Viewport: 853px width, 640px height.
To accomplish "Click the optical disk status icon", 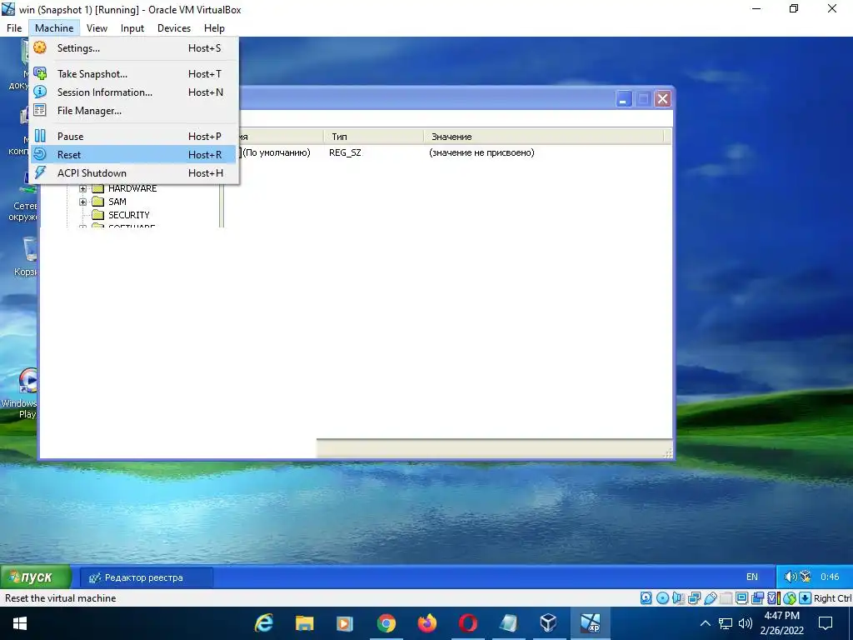I will (662, 598).
